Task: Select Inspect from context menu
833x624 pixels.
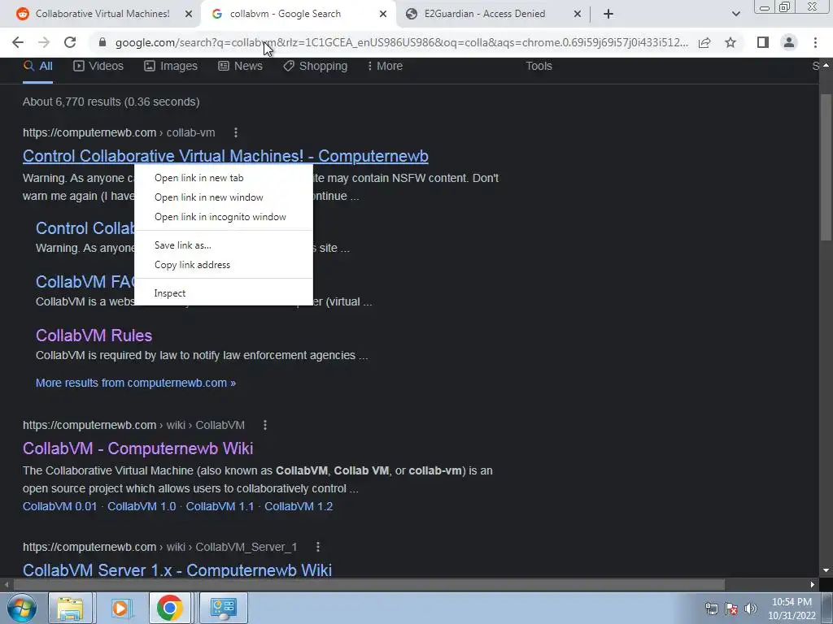Action: coord(224,292)
